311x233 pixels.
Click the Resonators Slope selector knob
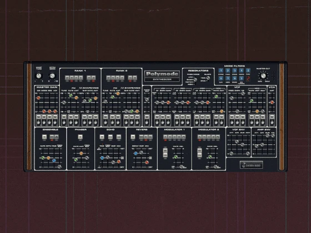(x=208, y=78)
